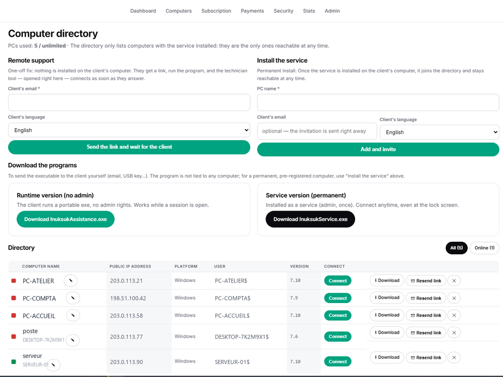Open the Payments page

point(253,11)
